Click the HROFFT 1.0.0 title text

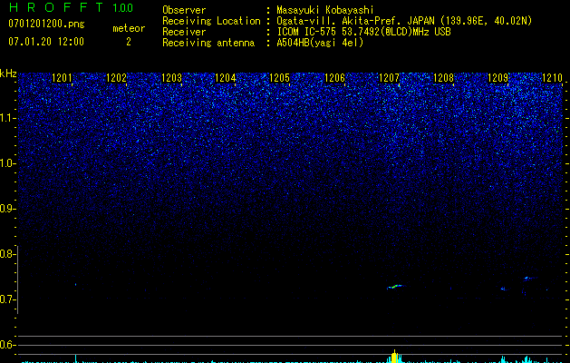(71, 7)
